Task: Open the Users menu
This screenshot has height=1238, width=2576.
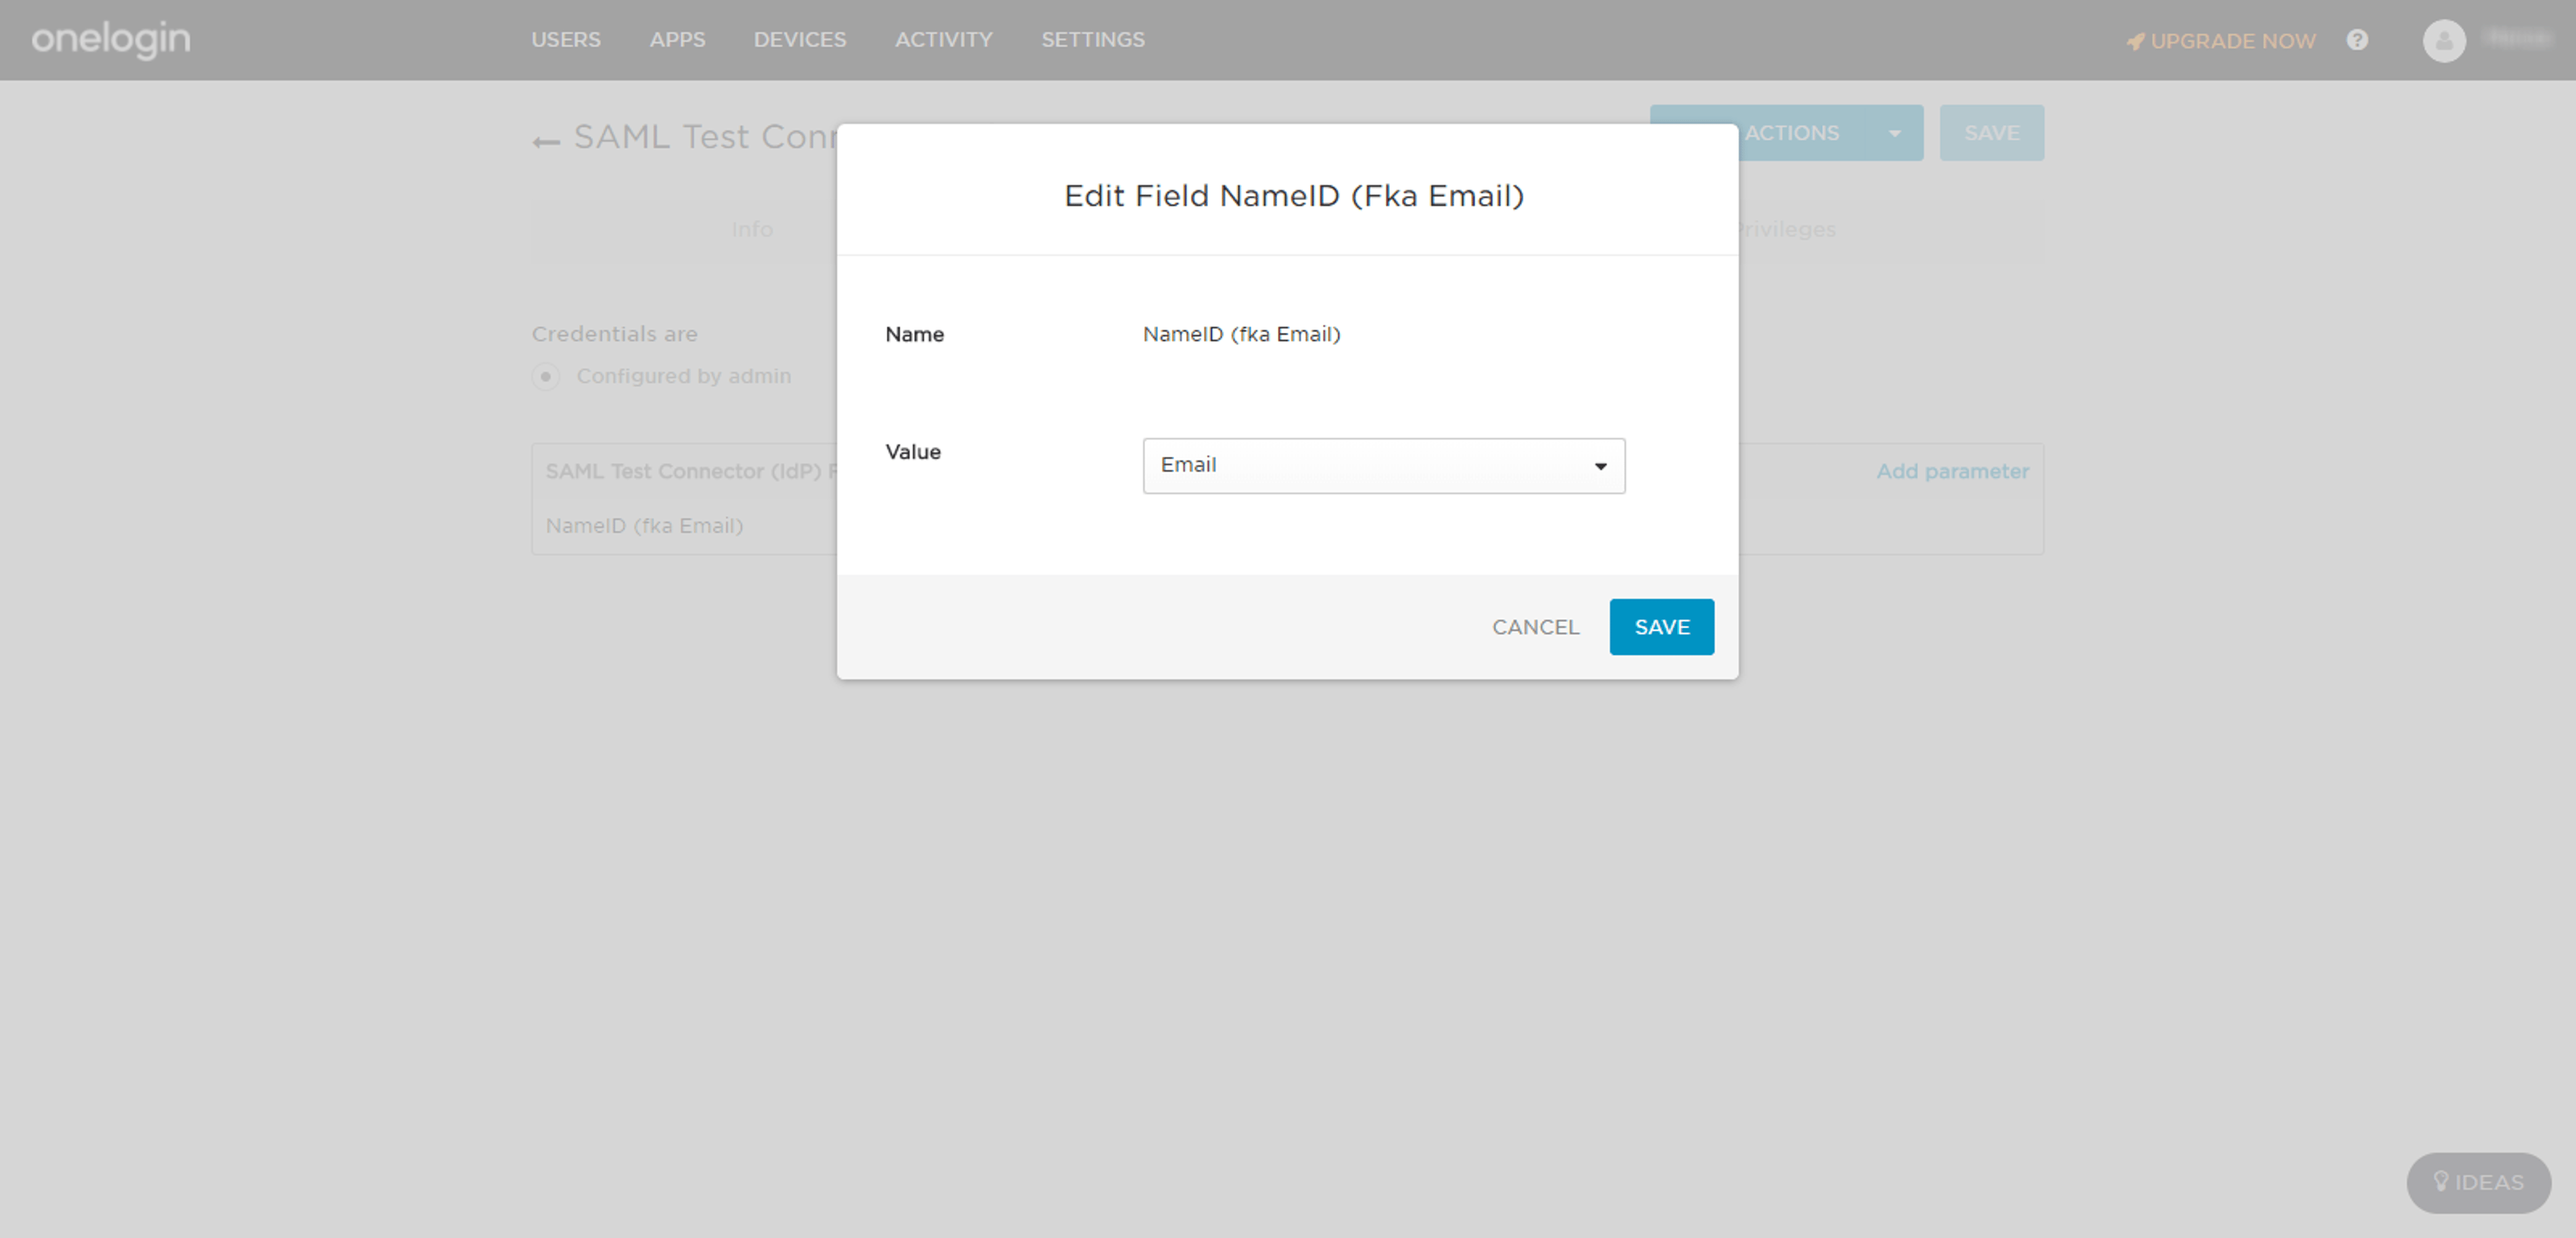Action: (x=566, y=40)
